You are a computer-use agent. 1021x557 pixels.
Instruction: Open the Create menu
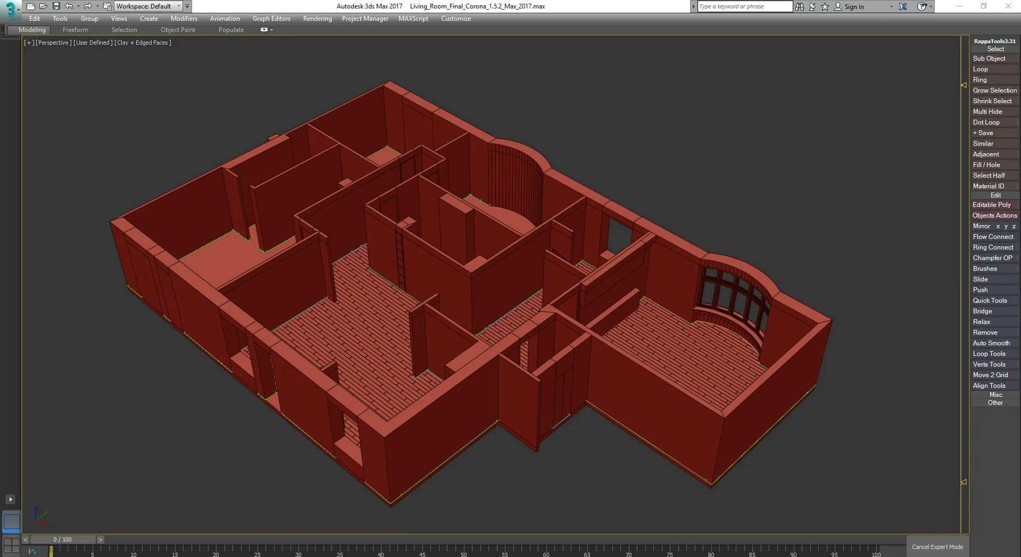tap(149, 19)
